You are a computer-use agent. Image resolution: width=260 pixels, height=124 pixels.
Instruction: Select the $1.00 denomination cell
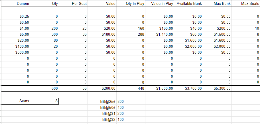point(16,28)
